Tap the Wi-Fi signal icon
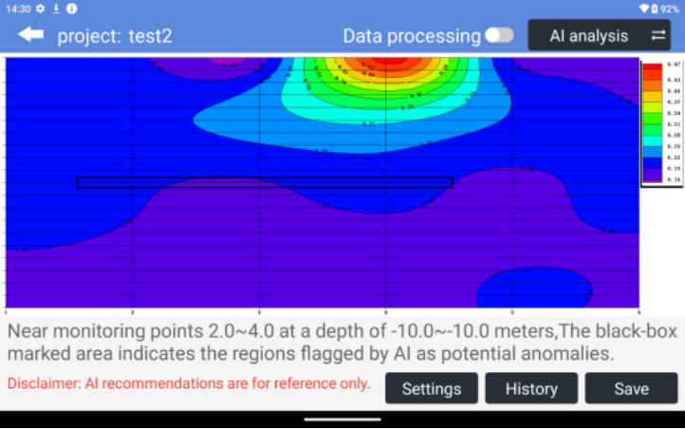 [x=644, y=8]
